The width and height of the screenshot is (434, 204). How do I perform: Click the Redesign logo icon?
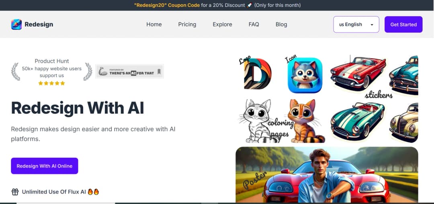pyautogui.click(x=16, y=24)
